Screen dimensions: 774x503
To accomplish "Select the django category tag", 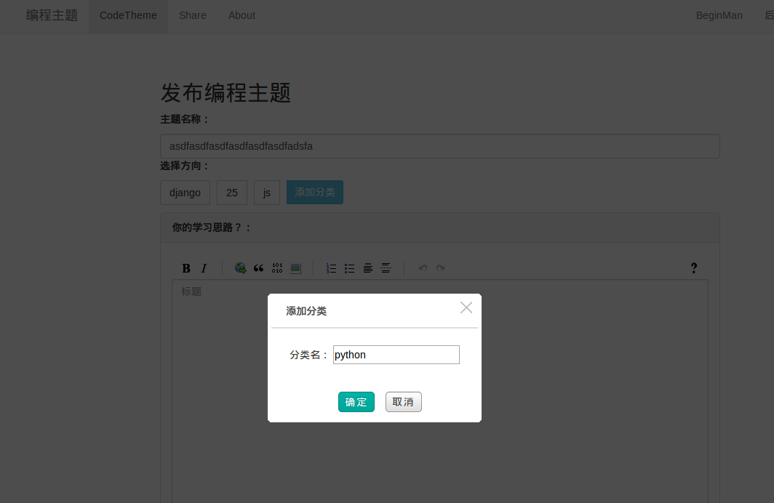I will click(185, 193).
